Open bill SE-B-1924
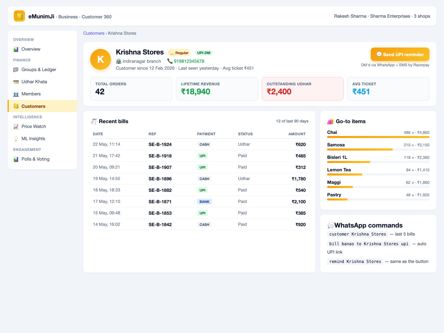 (x=160, y=144)
